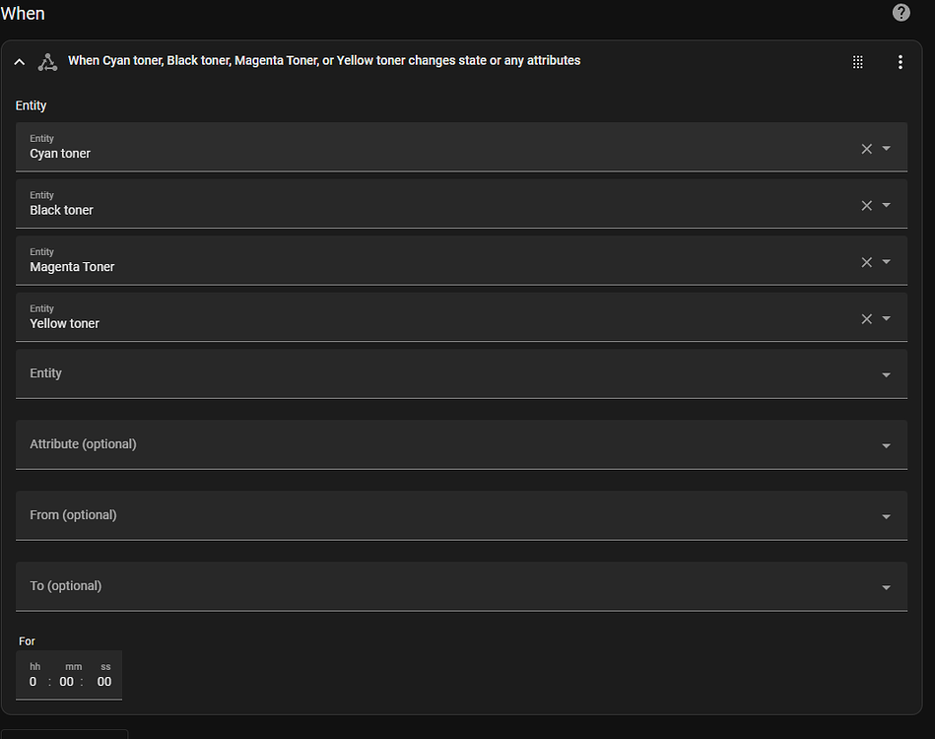Viewport: 935px width, 739px height.
Task: Grab the drag handle grid icon
Action: pos(857,62)
